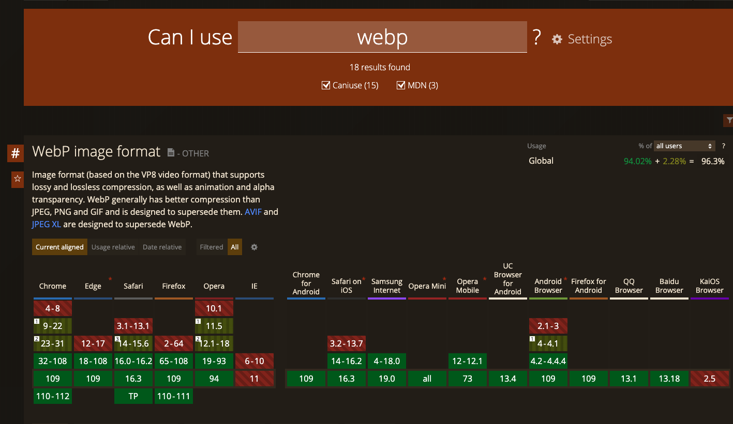Click the IE column header
This screenshot has width=733, height=424.
point(255,286)
